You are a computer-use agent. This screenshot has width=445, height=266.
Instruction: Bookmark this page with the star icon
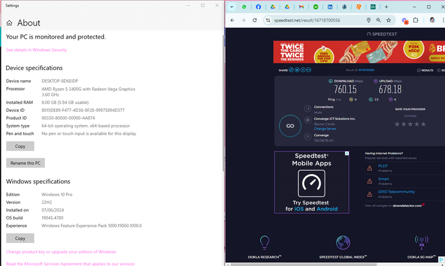pyautogui.click(x=388, y=20)
